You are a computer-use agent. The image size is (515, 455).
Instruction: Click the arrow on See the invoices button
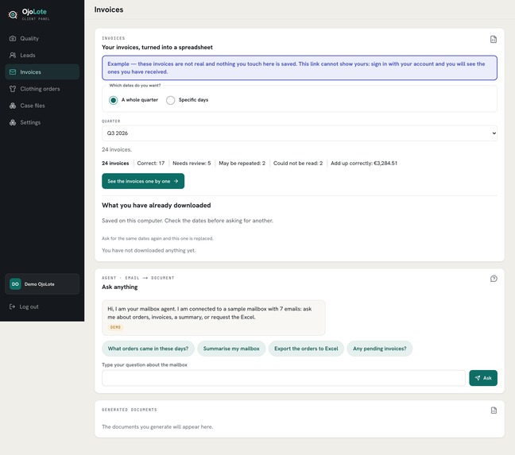(x=176, y=181)
